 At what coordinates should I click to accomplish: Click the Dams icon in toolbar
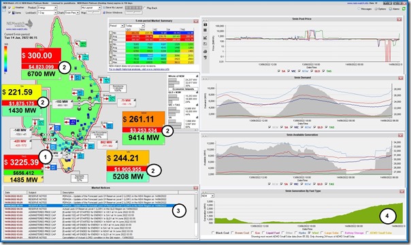(14, 12)
